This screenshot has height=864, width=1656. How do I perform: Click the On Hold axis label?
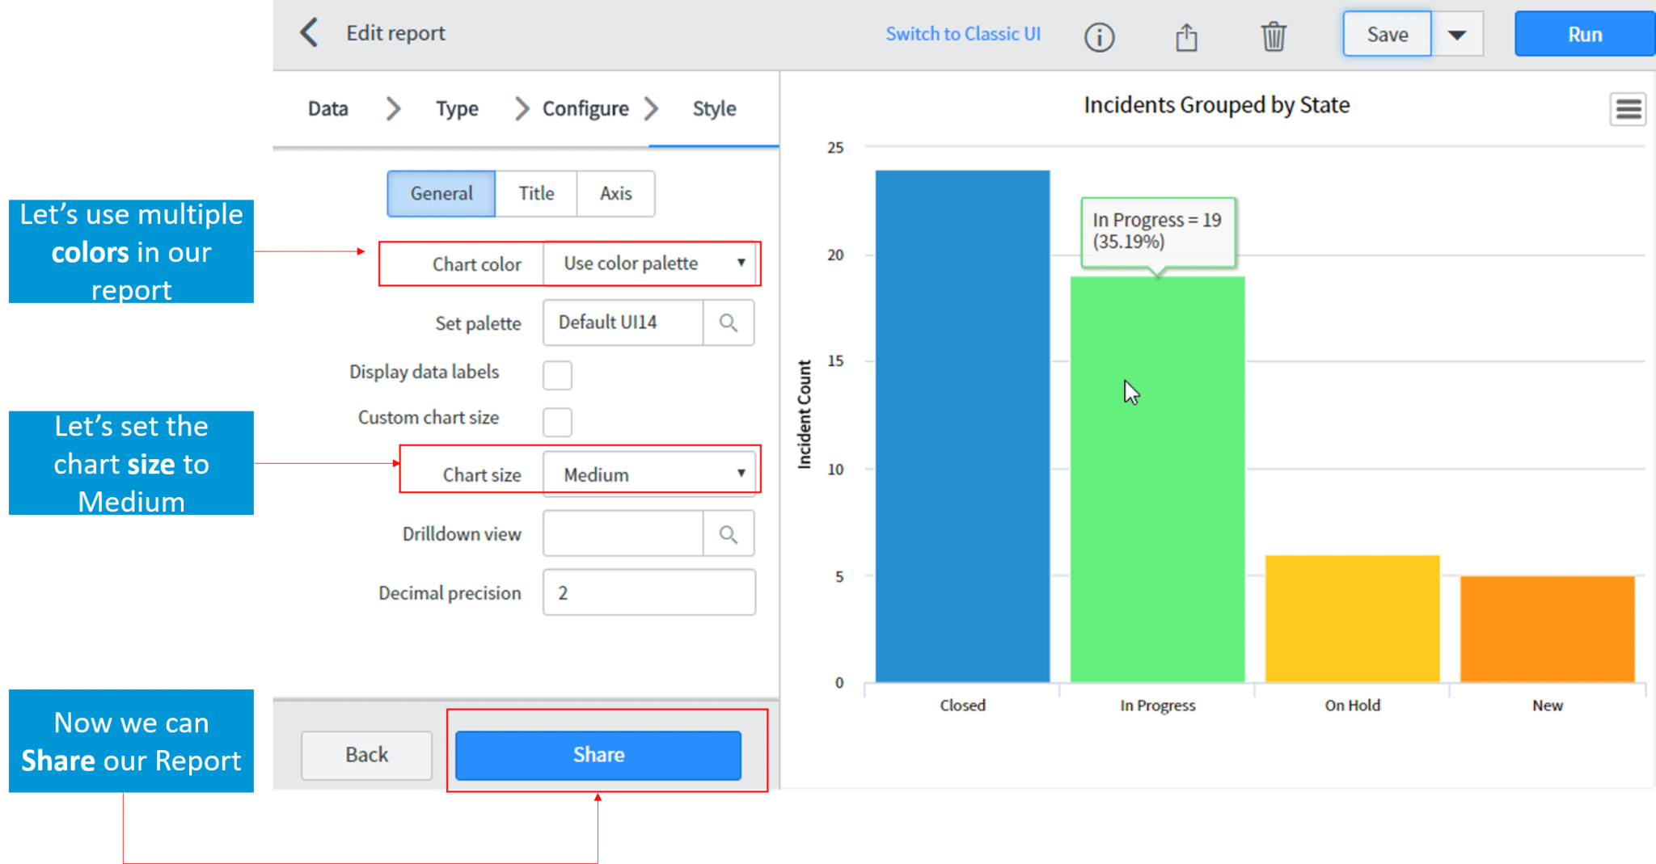pyautogui.click(x=1352, y=706)
